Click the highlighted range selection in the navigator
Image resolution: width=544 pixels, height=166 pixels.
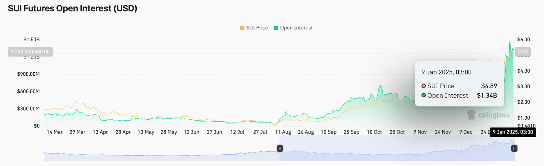click(394, 152)
